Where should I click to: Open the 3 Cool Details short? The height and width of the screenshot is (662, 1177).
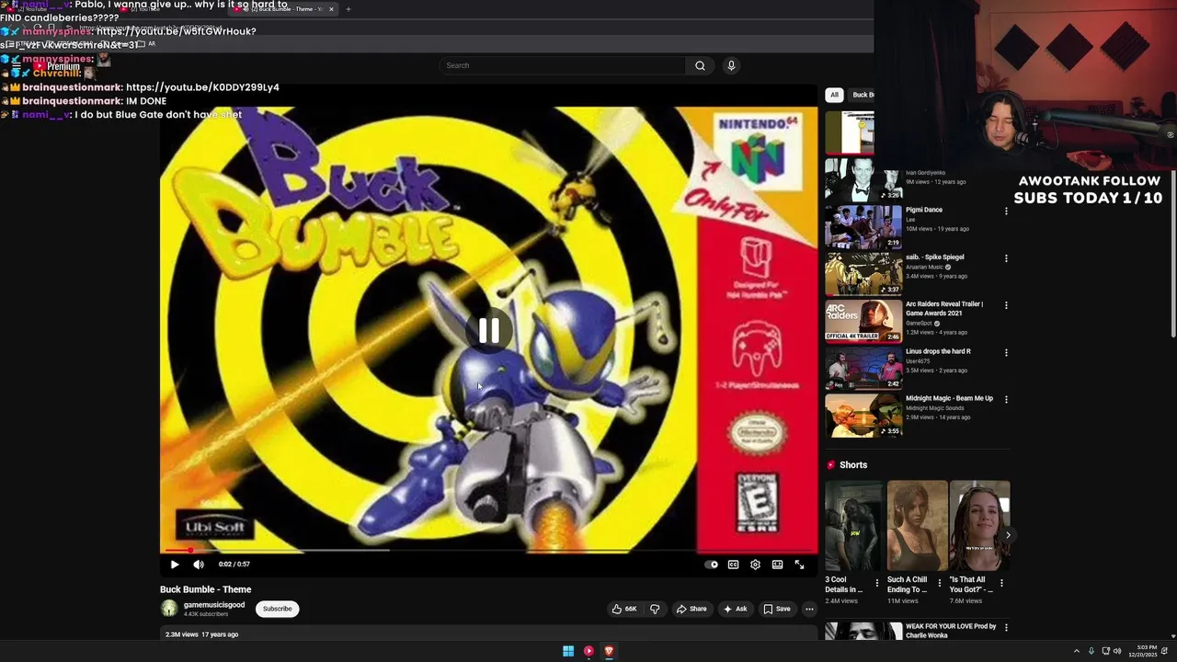[853, 526]
